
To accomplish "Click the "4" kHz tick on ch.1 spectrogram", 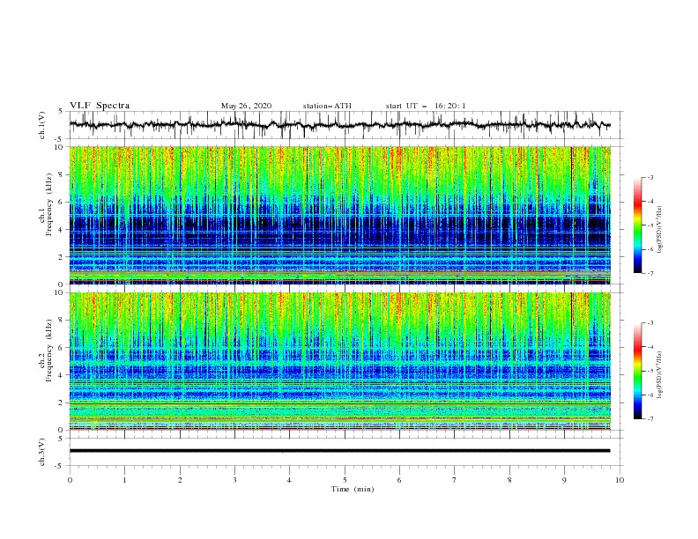I will tap(61, 230).
